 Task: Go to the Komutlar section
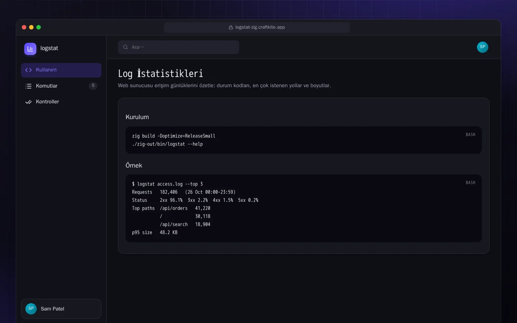61,86
